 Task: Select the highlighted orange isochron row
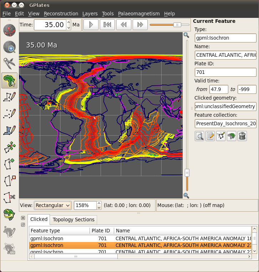pos(140,245)
